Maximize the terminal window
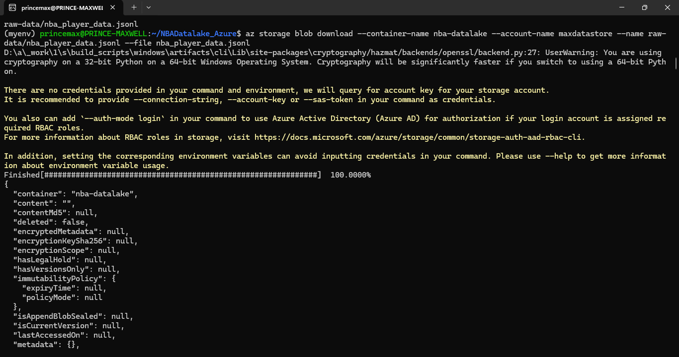 tap(645, 7)
